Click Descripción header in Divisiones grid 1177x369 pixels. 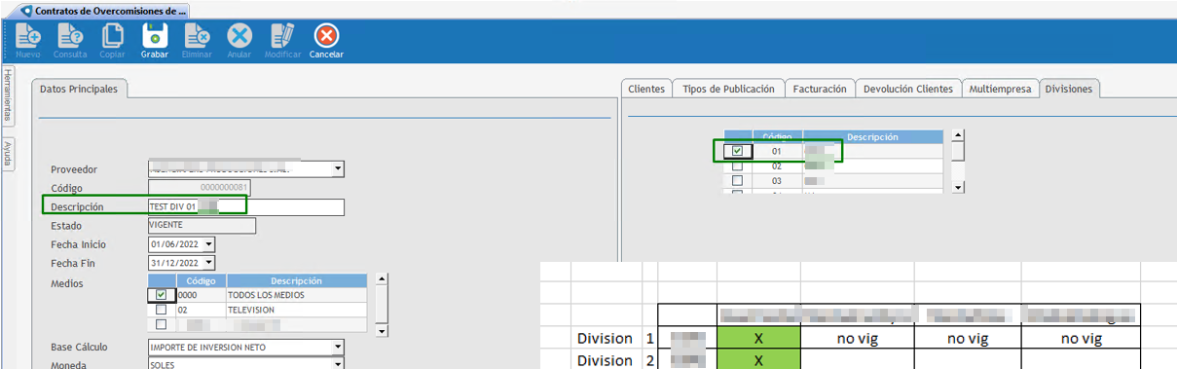point(872,137)
